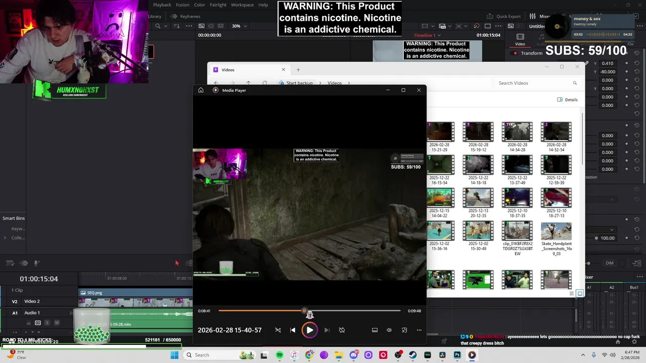Screen dimensions: 646x363
Task: Click the taskbar Search box
Action: (219, 355)
